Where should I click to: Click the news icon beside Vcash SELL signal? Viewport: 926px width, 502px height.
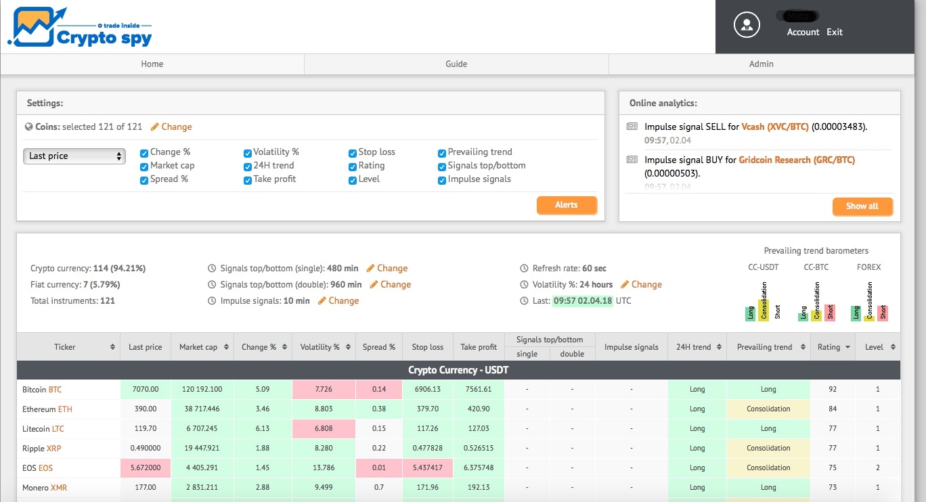click(x=632, y=126)
